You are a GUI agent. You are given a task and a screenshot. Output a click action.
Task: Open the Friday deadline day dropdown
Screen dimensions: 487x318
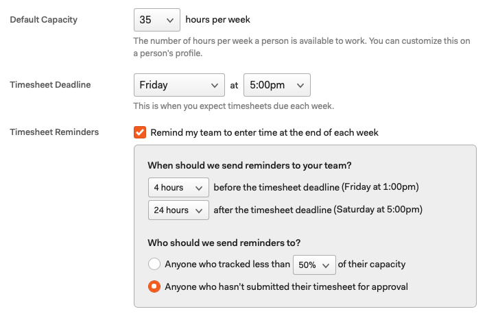[x=178, y=86]
